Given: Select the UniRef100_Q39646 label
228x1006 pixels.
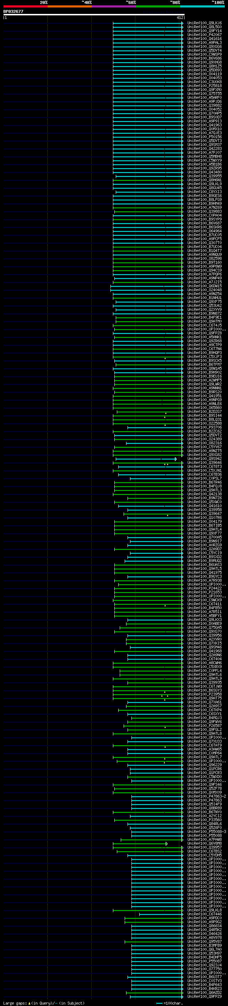Looking at the screenshot, I should point(204,463).
